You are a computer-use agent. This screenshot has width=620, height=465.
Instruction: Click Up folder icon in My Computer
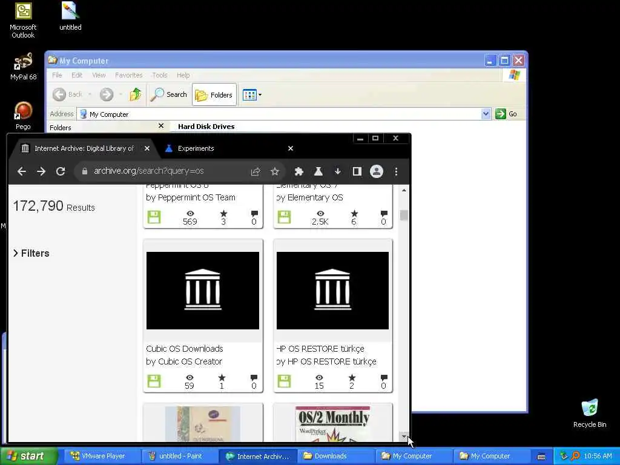(136, 94)
